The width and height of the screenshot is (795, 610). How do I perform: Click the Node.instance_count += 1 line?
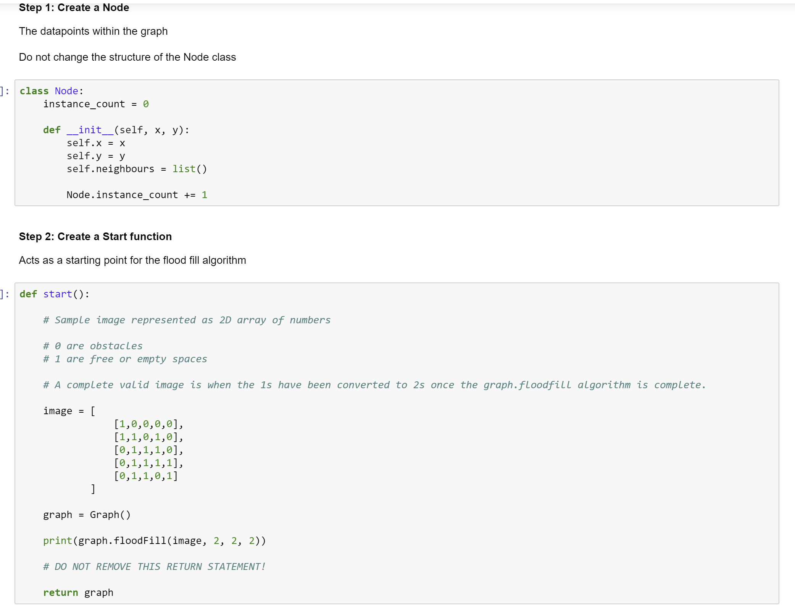tap(137, 195)
